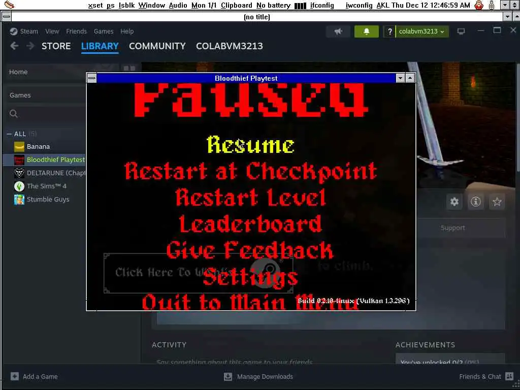Click the ACTIVITY heading
The height and width of the screenshot is (390, 520).
(169, 345)
